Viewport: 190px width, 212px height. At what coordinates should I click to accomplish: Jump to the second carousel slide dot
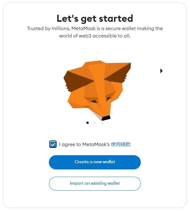(95, 123)
